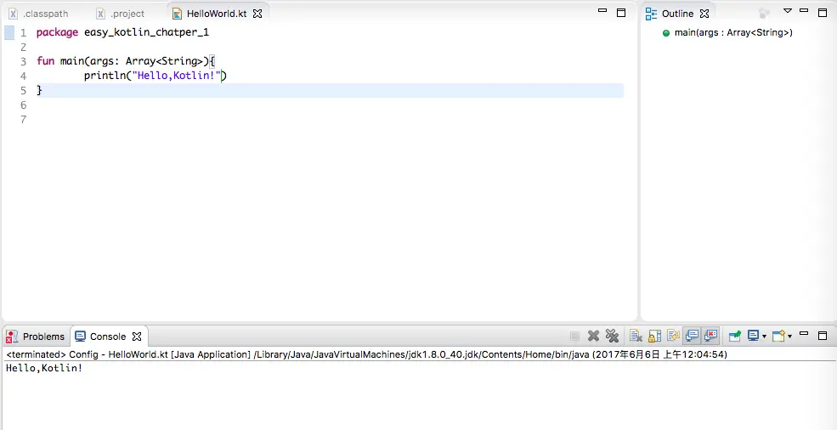Select the Console tab

(x=108, y=337)
